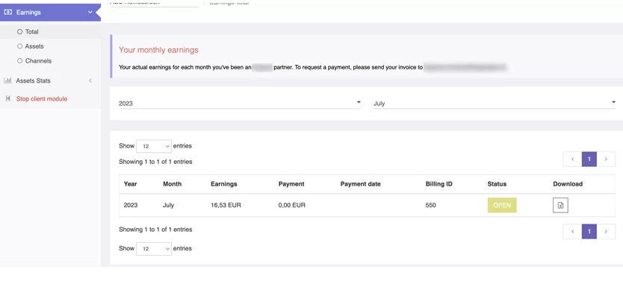Go to next page in top pagination

click(606, 159)
